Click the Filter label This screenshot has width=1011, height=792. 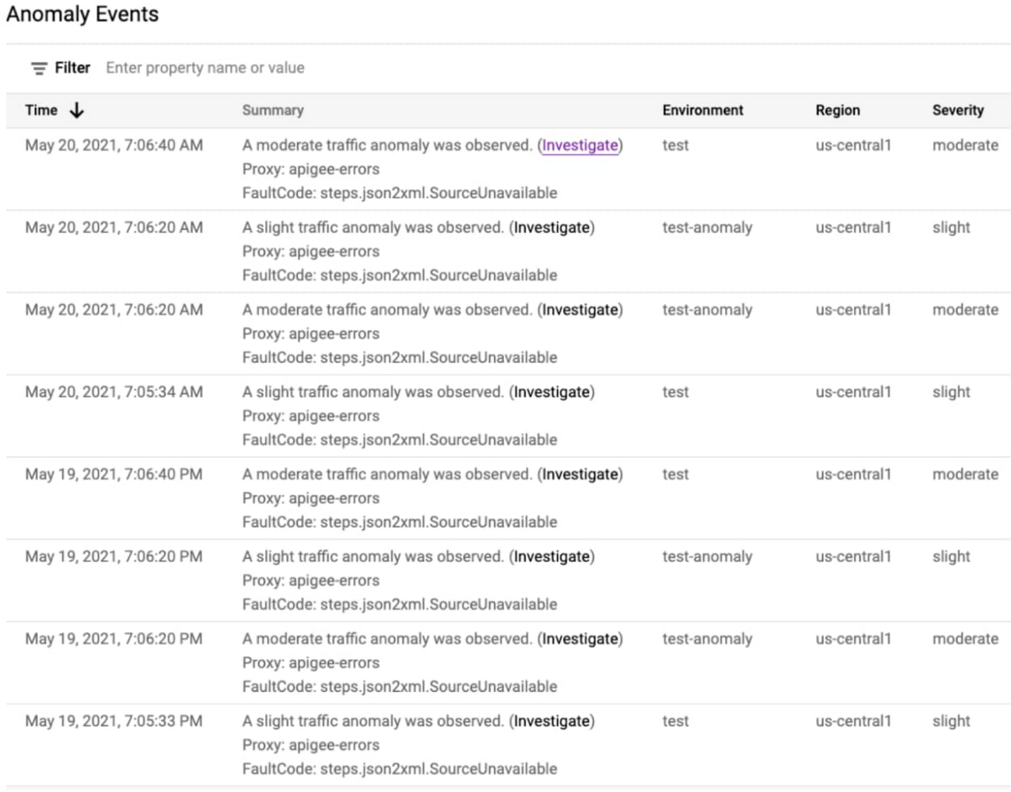click(x=72, y=68)
